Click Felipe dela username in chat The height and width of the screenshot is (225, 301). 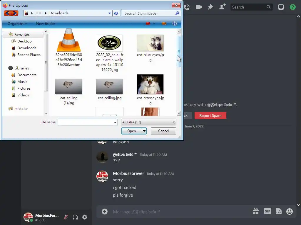(x=125, y=154)
